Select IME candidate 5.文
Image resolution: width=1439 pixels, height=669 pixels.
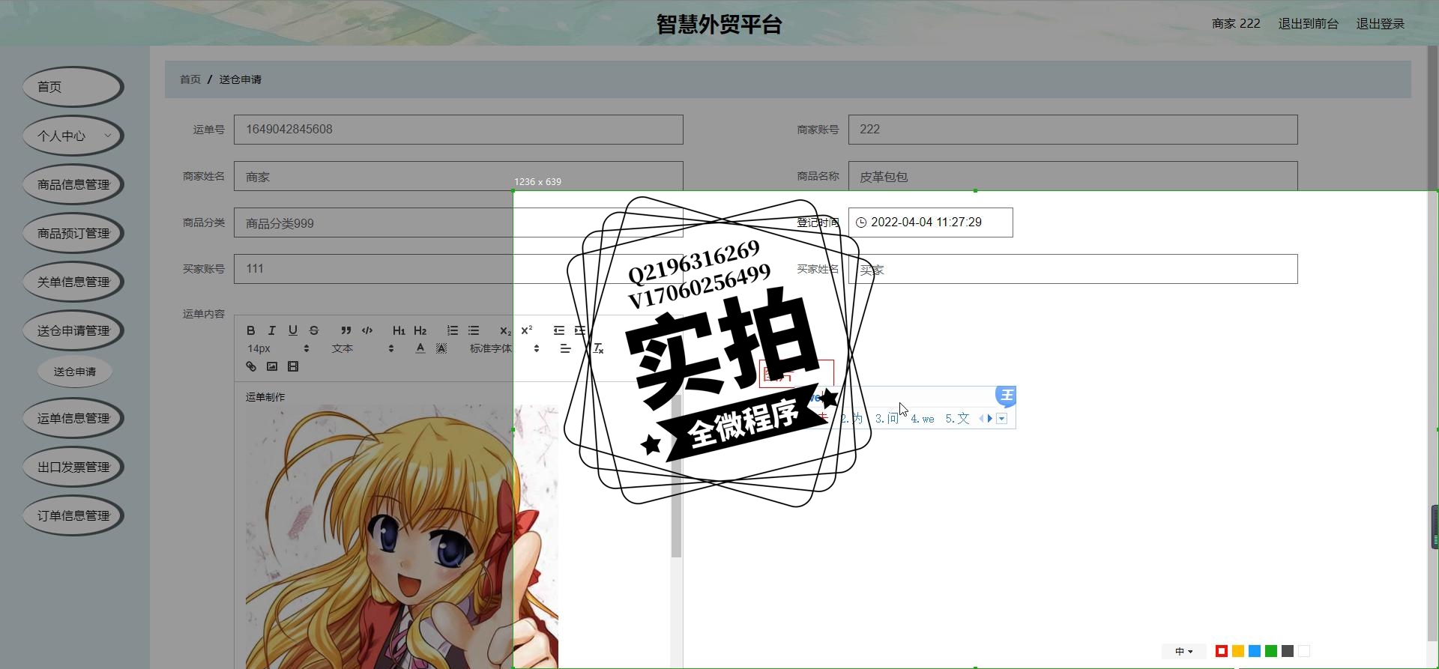[x=957, y=419]
